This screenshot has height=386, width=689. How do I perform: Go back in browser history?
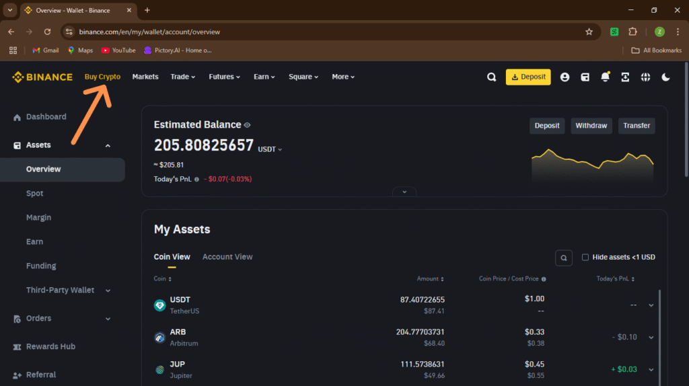click(11, 32)
